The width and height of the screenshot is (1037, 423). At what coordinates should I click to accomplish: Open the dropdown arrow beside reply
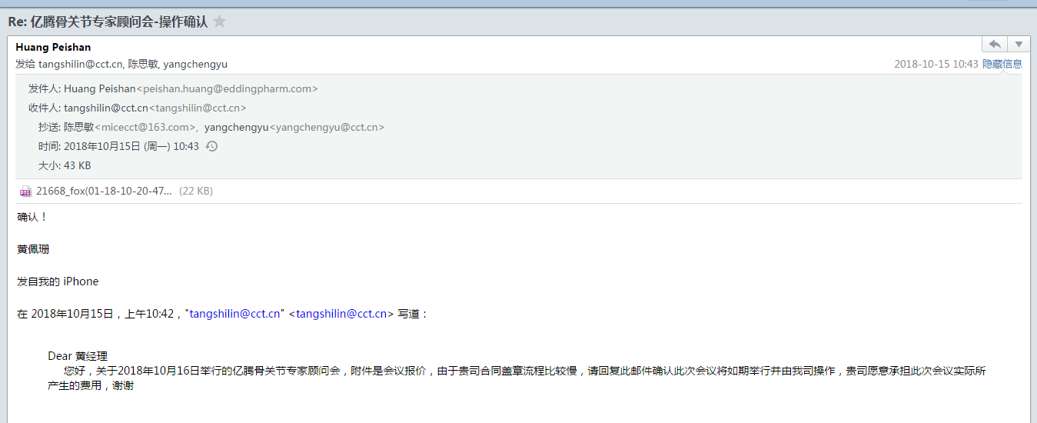point(1019,44)
